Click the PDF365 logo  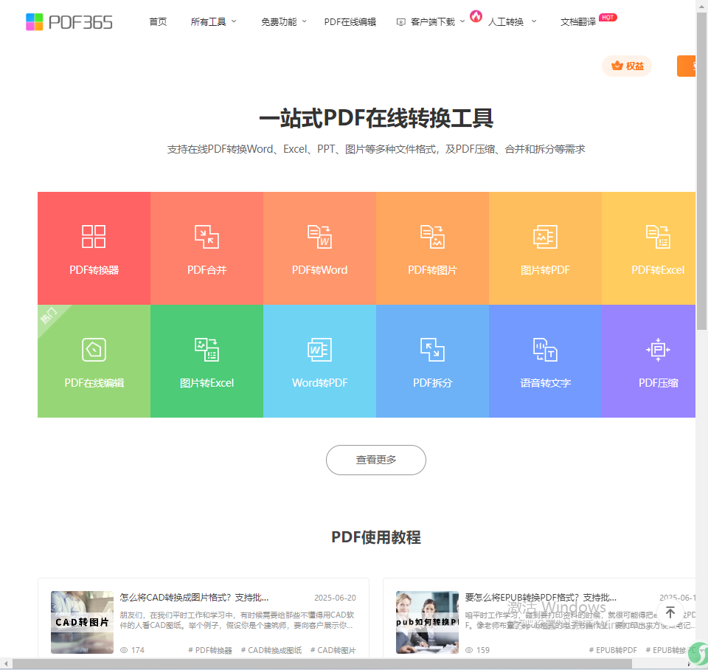click(x=69, y=22)
